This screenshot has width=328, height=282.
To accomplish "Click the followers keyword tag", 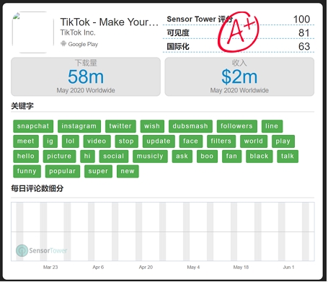I will 236,126.
